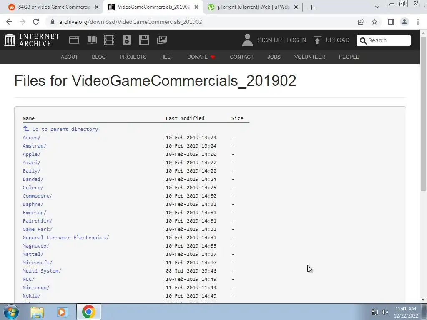Open the JOBS menu item
The width and height of the screenshot is (427, 320).
pos(274,57)
